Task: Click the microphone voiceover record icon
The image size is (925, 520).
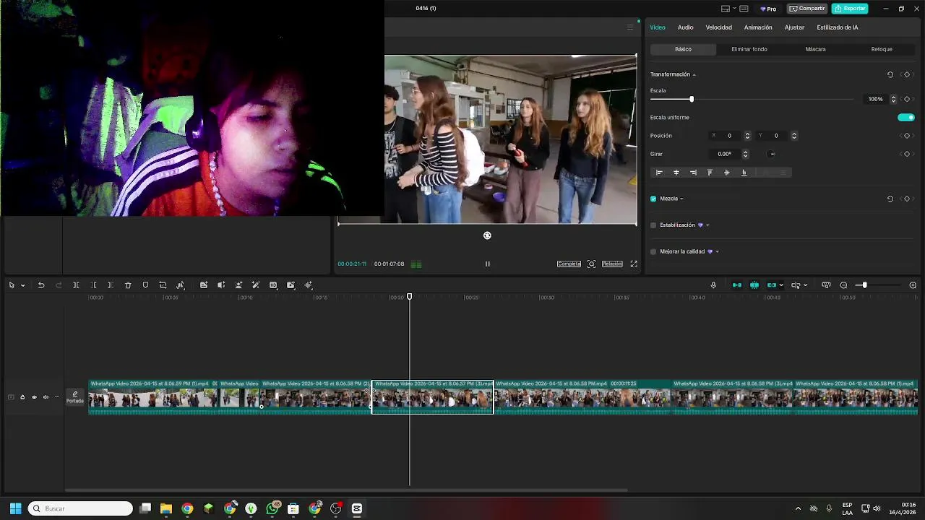Action: [x=713, y=285]
